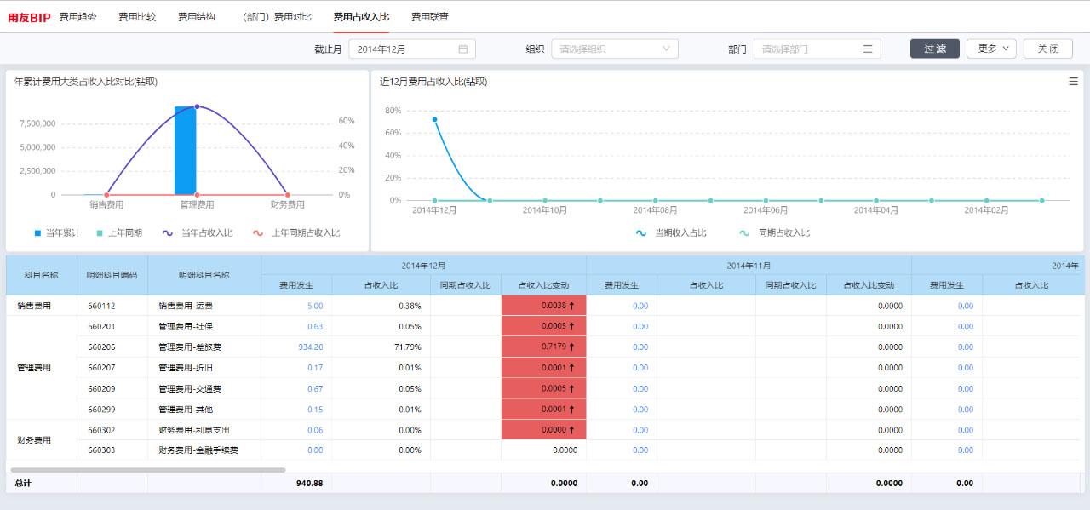The height and width of the screenshot is (510, 1090).
Task: Toggle the 上年同期 legend series
Action: 120,232
